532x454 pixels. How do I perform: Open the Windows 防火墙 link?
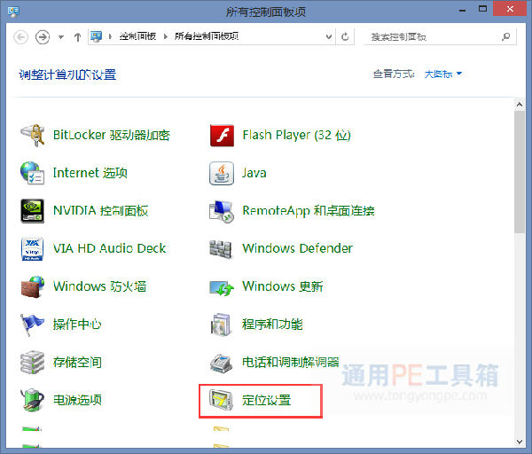coord(99,286)
